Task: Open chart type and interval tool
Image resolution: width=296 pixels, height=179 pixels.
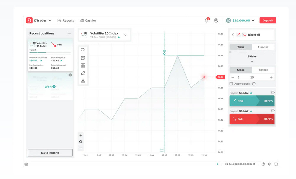Action: pyautogui.click(x=83, y=50)
